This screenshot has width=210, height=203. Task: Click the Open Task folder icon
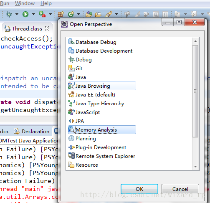click(98, 14)
